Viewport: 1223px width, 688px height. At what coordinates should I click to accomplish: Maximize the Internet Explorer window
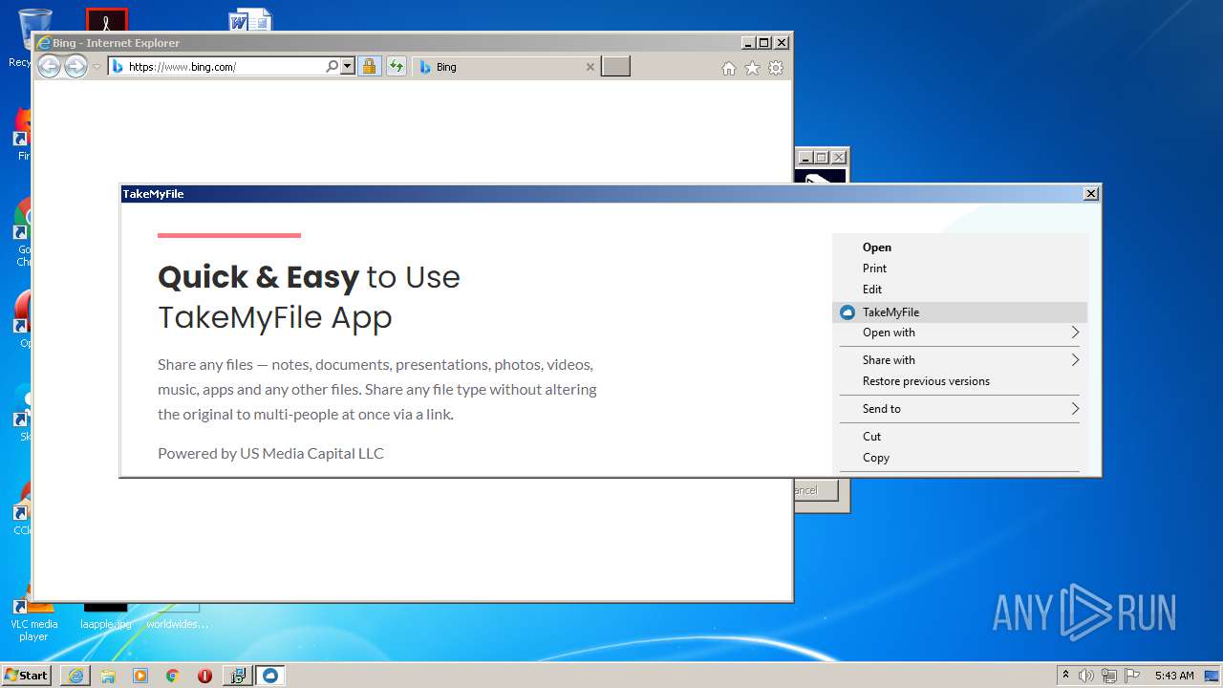(x=763, y=43)
